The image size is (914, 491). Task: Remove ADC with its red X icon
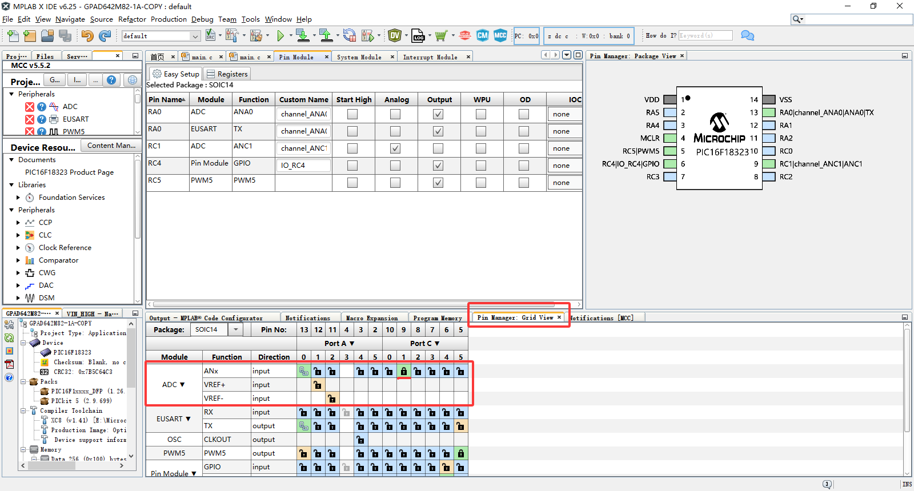30,107
